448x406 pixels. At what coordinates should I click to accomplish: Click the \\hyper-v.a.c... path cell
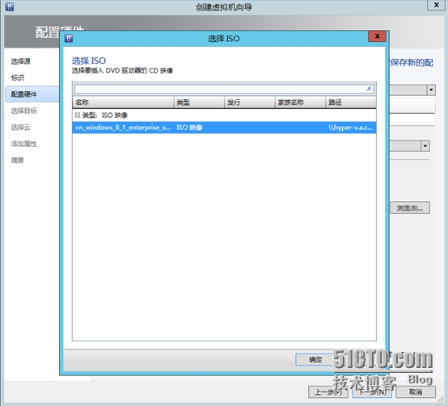351,128
